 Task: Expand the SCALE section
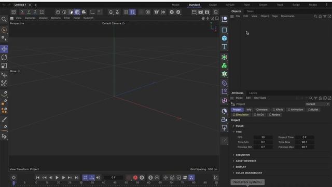click(233, 126)
